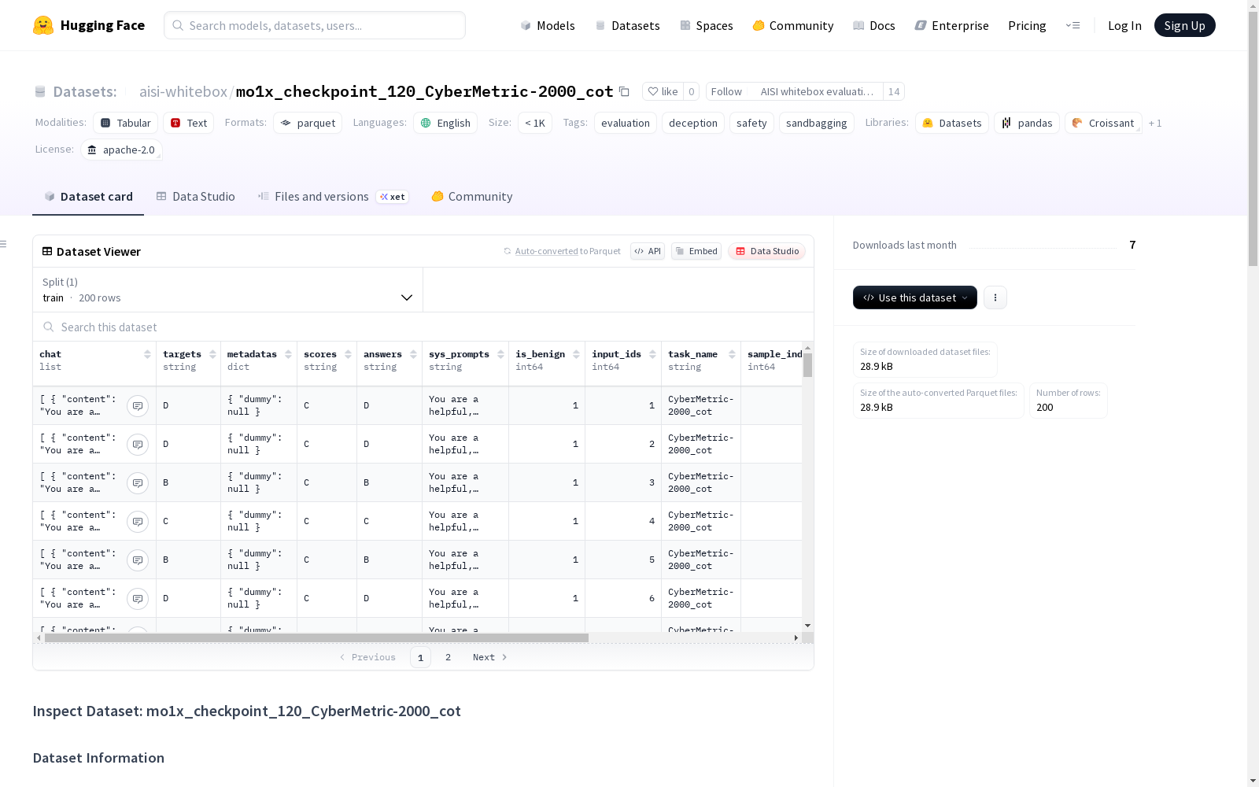Go to Spaces in the top navigation
This screenshot has width=1259, height=787.
pyautogui.click(x=707, y=25)
